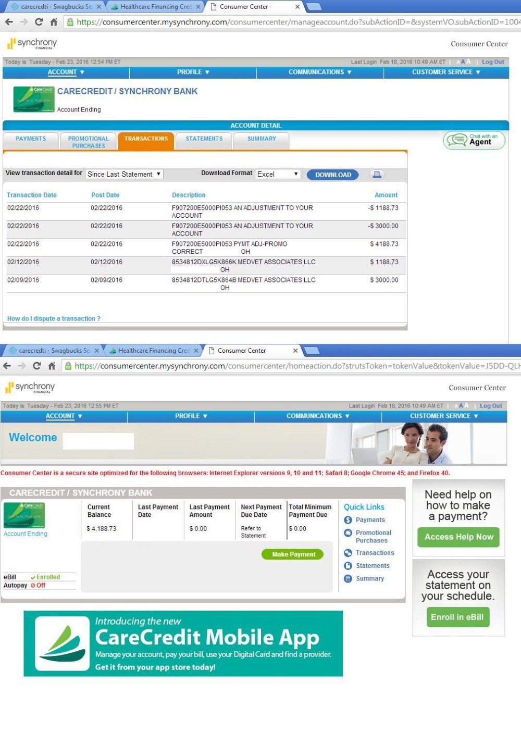Click the padlock icon beside the manageaccount.do URL

(70, 22)
